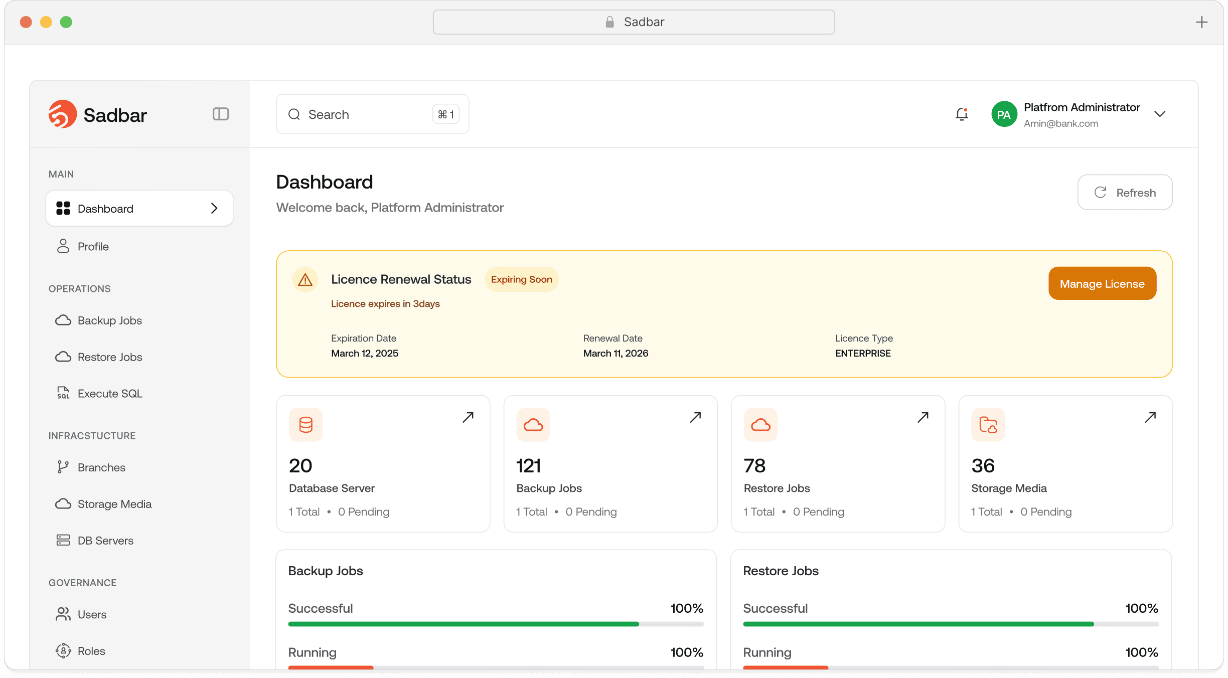The width and height of the screenshot is (1228, 678).
Task: Open new browser tab plus button
Action: click(x=1201, y=22)
